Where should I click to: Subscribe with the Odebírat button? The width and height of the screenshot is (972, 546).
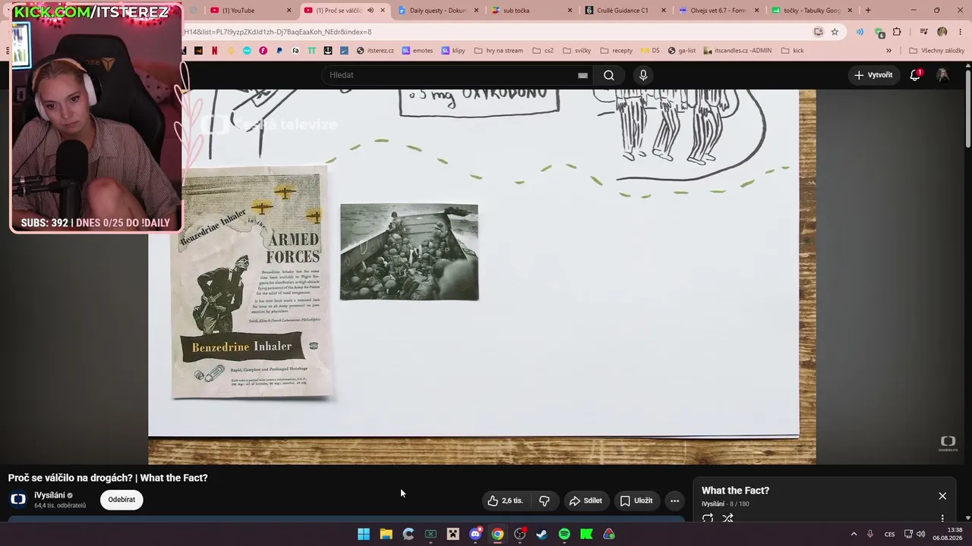click(121, 500)
